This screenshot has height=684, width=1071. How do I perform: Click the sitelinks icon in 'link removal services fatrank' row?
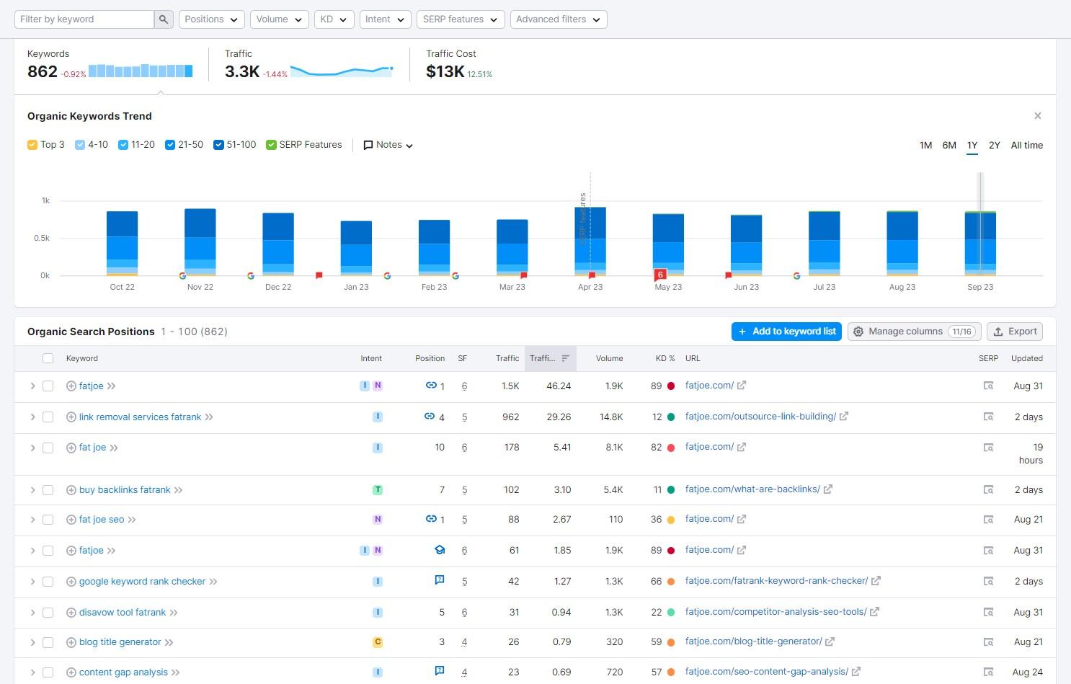(x=430, y=416)
